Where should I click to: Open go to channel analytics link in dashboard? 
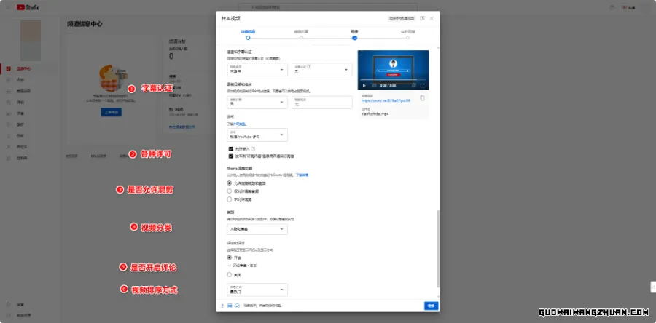pyautogui.click(x=182, y=127)
